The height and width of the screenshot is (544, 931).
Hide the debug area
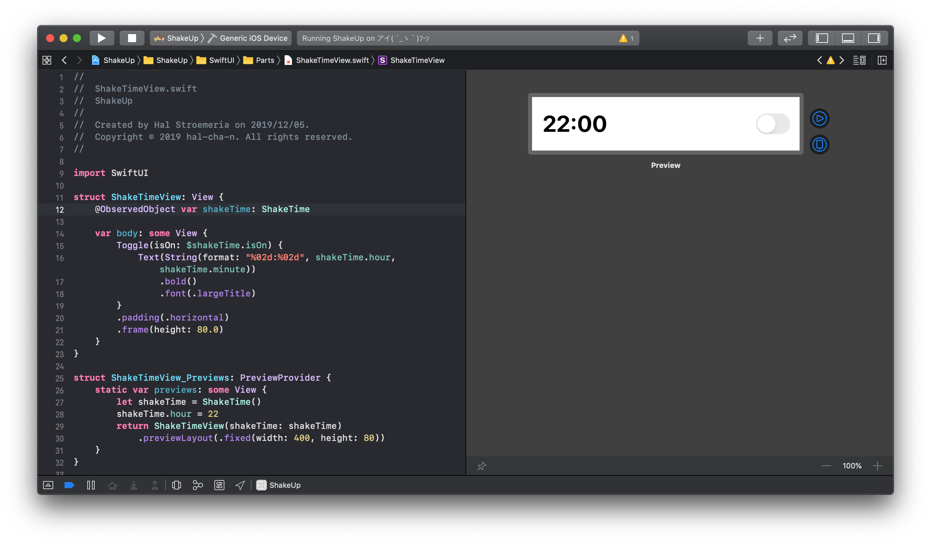(48, 485)
